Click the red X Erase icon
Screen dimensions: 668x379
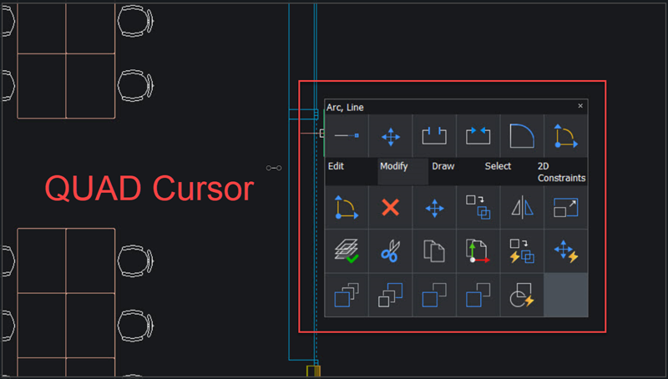pos(390,207)
